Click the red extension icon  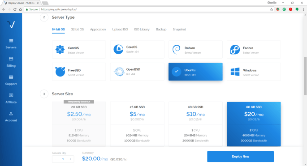[290, 9]
